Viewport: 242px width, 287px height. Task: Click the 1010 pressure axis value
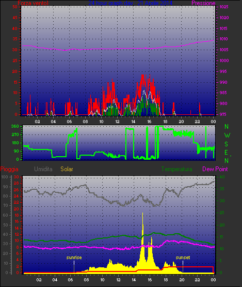coord(224,39)
